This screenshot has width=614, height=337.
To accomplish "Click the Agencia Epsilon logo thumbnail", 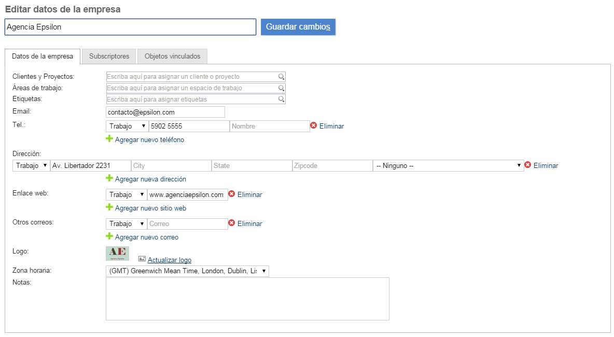I will (x=117, y=254).
